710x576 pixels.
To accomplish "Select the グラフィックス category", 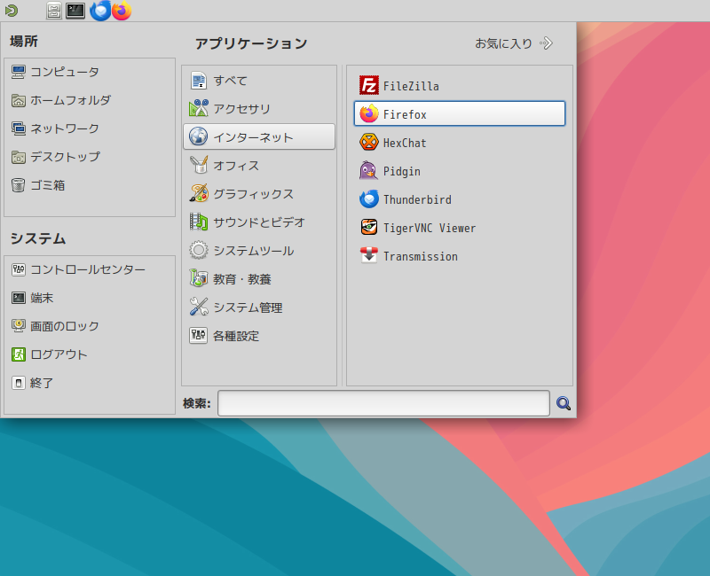I will tap(259, 193).
